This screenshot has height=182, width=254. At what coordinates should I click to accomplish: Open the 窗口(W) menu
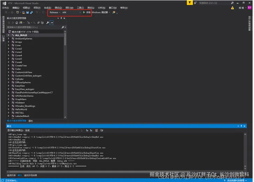coord(113,8)
